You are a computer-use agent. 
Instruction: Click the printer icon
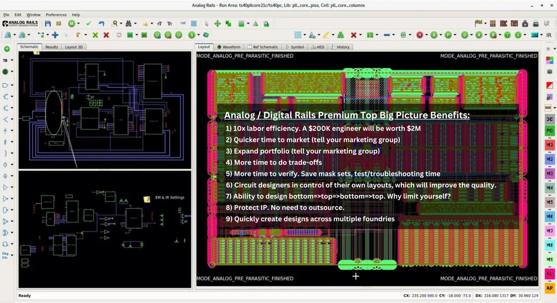pos(536,24)
